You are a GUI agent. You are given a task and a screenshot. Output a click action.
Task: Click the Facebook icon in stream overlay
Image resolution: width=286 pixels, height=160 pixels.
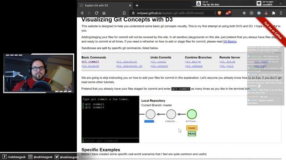4,157
